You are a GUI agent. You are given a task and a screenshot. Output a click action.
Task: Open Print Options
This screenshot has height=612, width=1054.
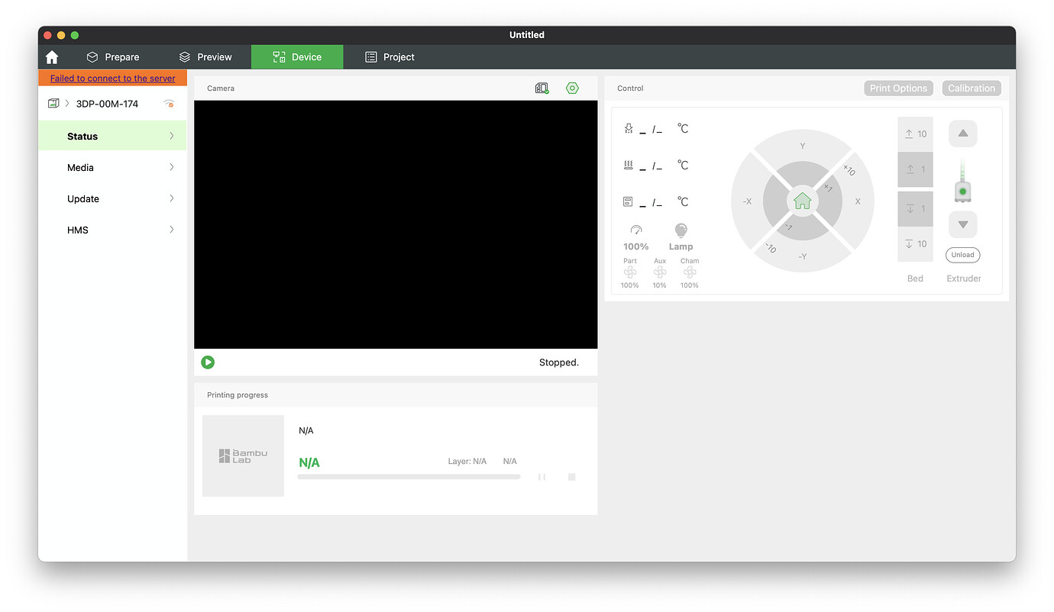(898, 89)
